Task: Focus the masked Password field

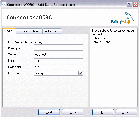Action: [x=59, y=67]
